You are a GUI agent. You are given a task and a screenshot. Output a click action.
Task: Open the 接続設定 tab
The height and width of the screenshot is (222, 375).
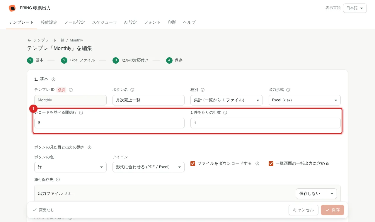point(49,22)
